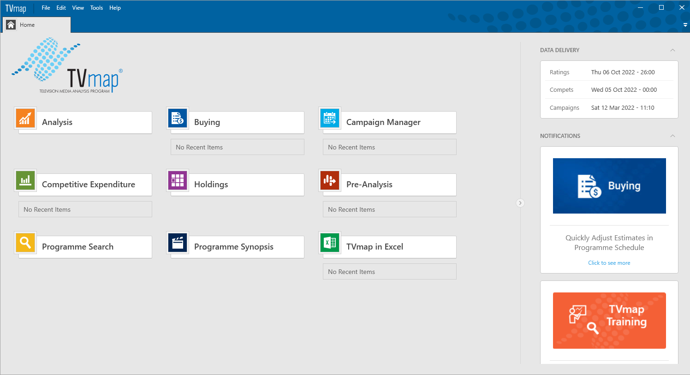This screenshot has height=375, width=690.
Task: Maximize the TVmap window
Action: 661,7
